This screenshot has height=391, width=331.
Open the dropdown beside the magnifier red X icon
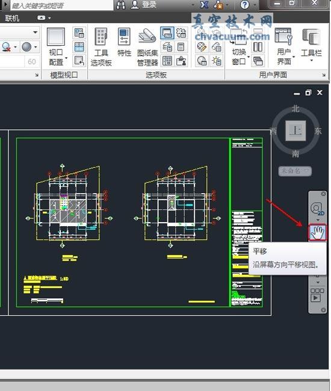click(15, 47)
